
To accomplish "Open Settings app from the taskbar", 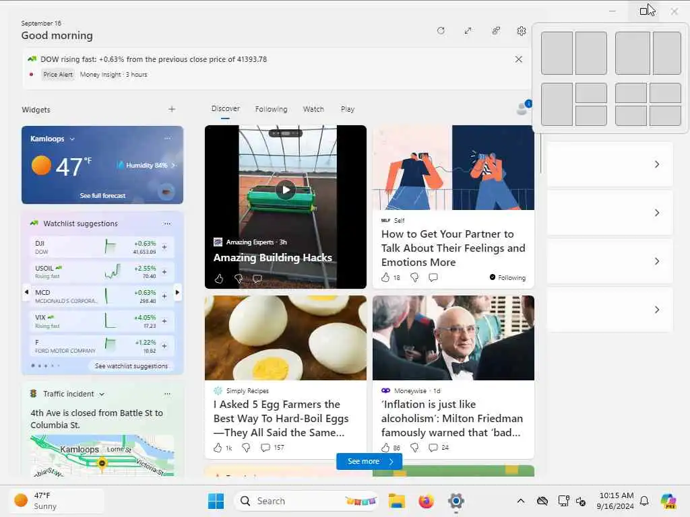I will tap(456, 501).
